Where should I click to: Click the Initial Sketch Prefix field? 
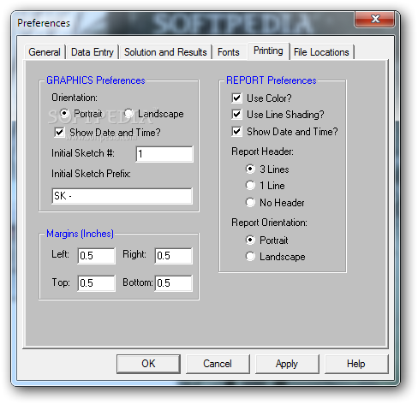(122, 196)
